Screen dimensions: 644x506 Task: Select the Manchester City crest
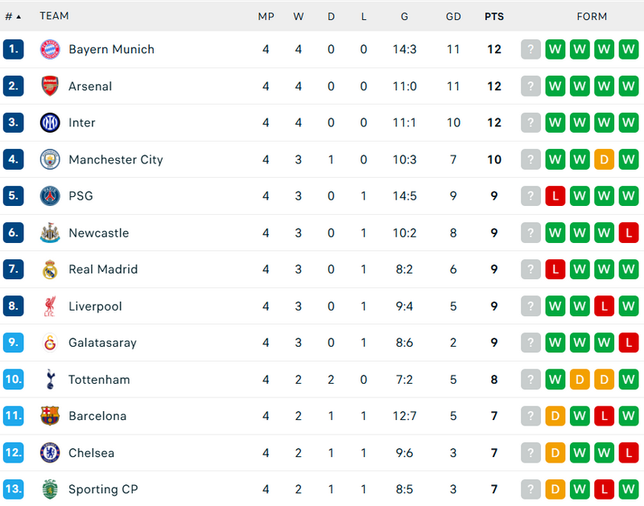(x=50, y=159)
